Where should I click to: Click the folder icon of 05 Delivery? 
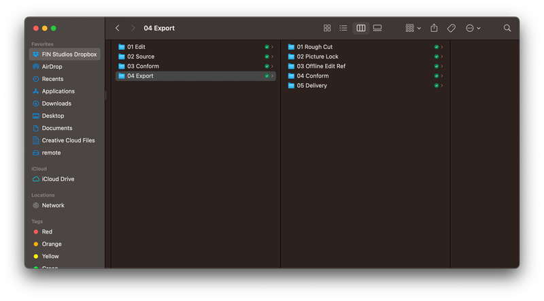291,86
